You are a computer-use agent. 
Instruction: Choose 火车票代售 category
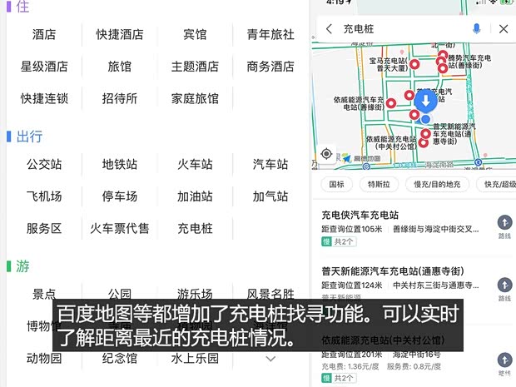[x=120, y=228]
